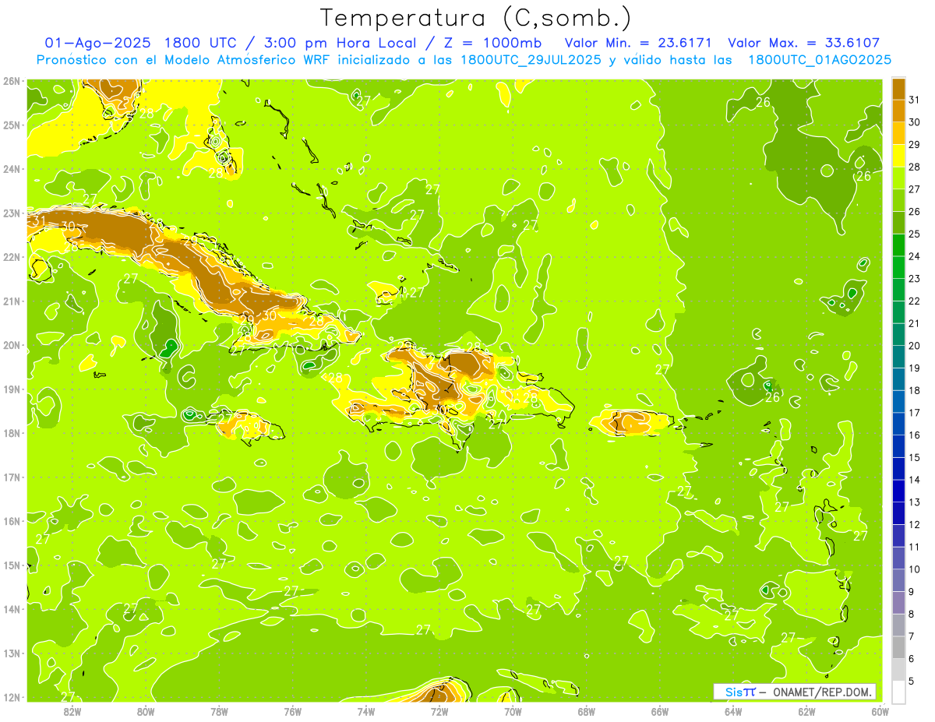Select the "62W" longitude axis label
Image resolution: width=935 pixels, height=722 pixels.
click(x=807, y=711)
